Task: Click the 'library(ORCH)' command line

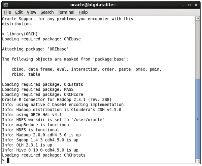Action: (20, 34)
